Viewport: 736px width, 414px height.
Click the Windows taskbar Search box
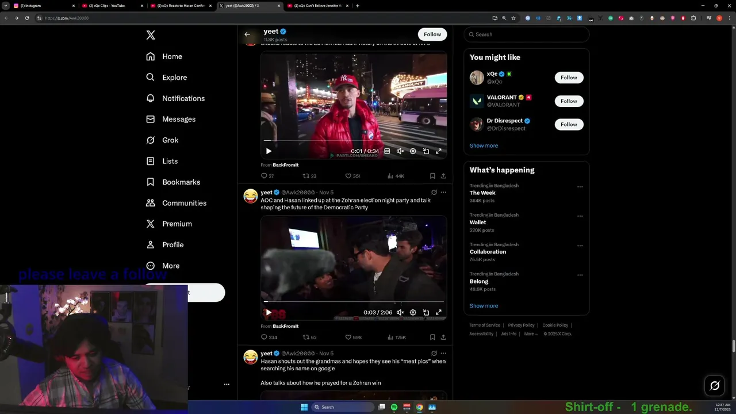tap(343, 407)
